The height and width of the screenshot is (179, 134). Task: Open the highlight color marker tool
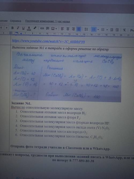pos(35,28)
